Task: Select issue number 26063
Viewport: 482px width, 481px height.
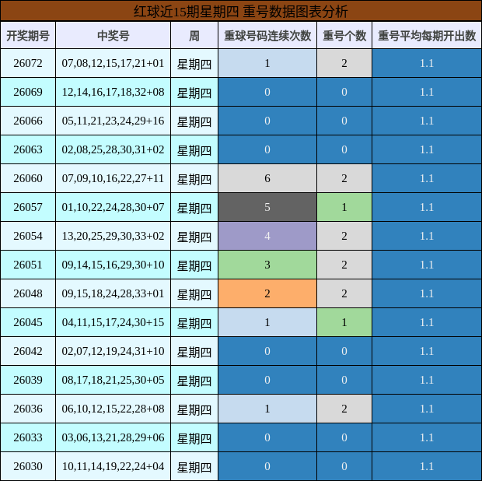Action: pos(28,149)
